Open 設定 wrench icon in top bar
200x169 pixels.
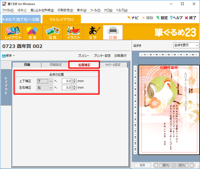coord(162,18)
